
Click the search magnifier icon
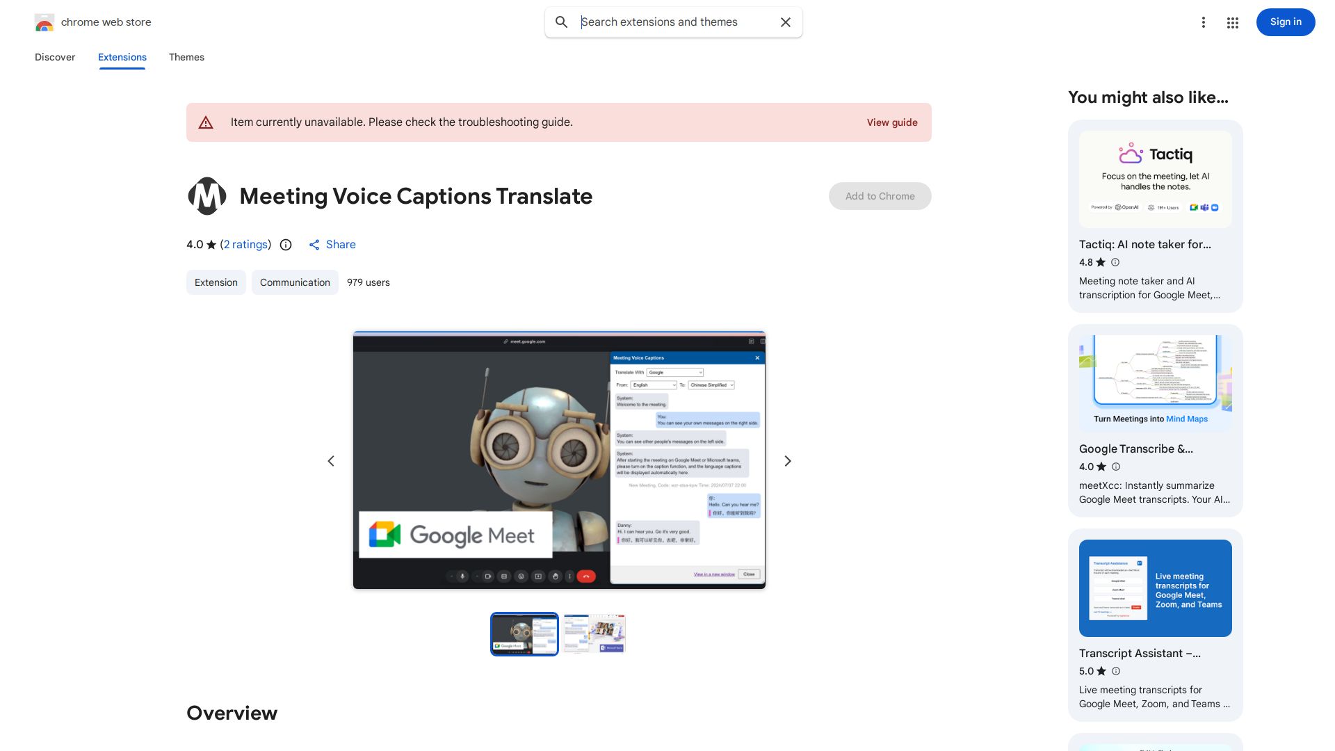(x=561, y=22)
